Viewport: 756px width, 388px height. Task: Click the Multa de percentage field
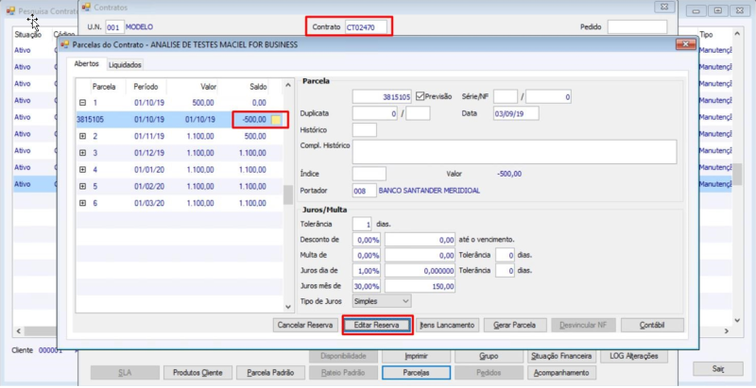(x=366, y=255)
